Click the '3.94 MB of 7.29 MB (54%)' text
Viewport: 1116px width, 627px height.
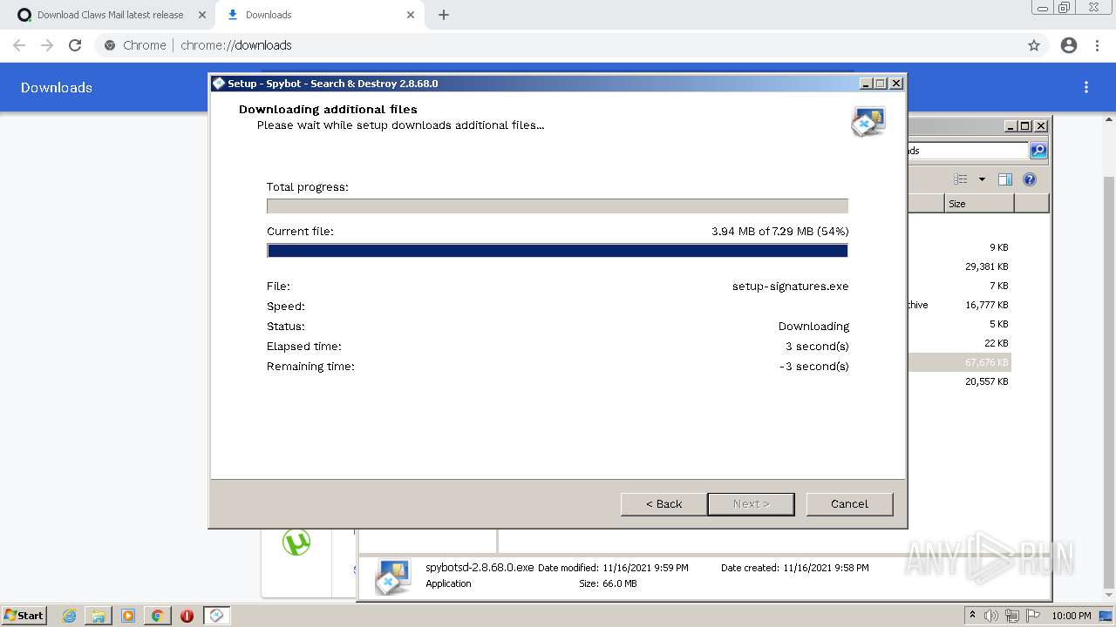(779, 231)
